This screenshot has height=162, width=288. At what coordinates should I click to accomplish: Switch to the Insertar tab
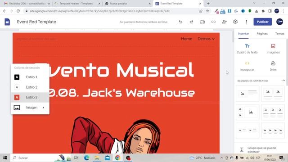[243, 34]
